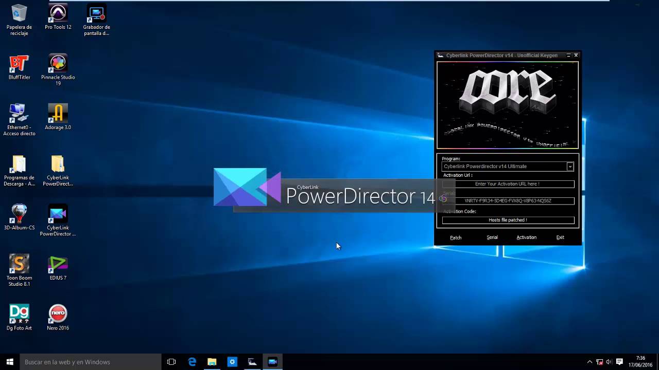Screen dimensions: 659x370
Task: Select the Grabador de pantalla desktop icon
Action: [x=96, y=21]
